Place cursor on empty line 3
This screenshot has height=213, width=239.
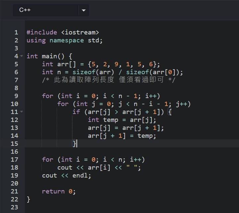click(x=132, y=48)
